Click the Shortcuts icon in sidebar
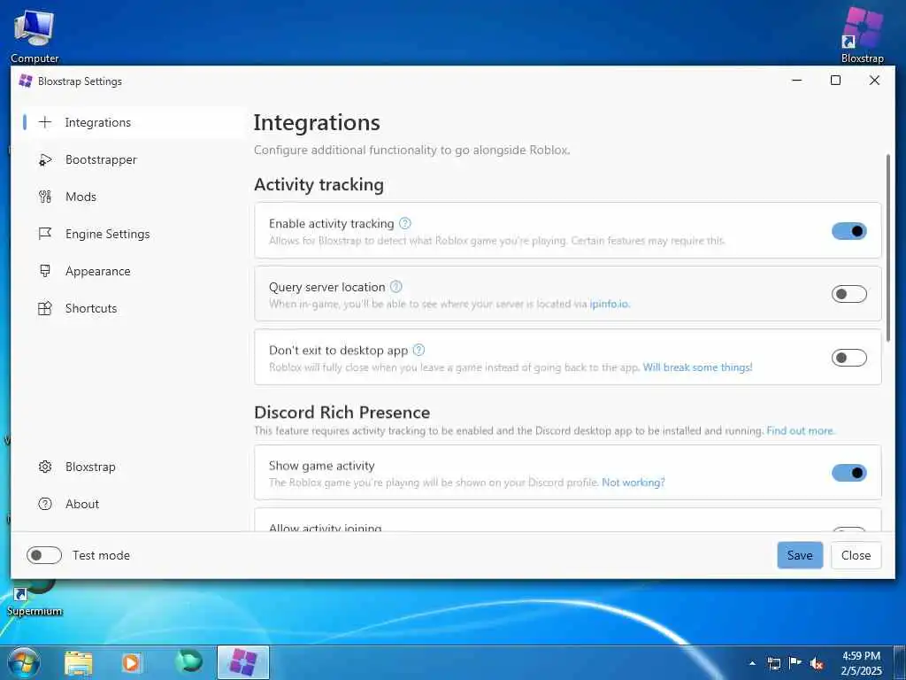 45,308
